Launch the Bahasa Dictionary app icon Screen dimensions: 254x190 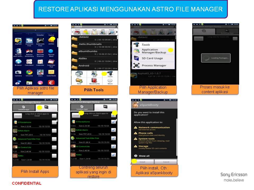tap(29, 51)
